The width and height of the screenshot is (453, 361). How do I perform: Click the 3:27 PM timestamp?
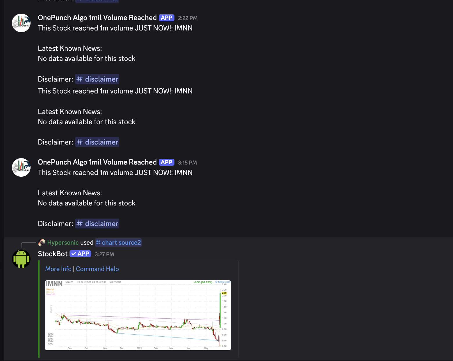click(104, 254)
